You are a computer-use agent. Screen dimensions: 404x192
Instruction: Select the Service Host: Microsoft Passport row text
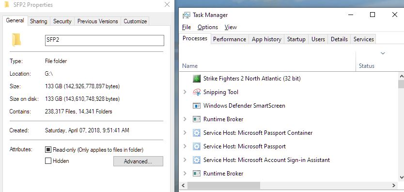[x=245, y=146]
